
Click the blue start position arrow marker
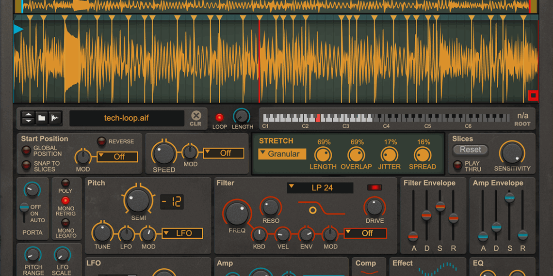pos(18,30)
